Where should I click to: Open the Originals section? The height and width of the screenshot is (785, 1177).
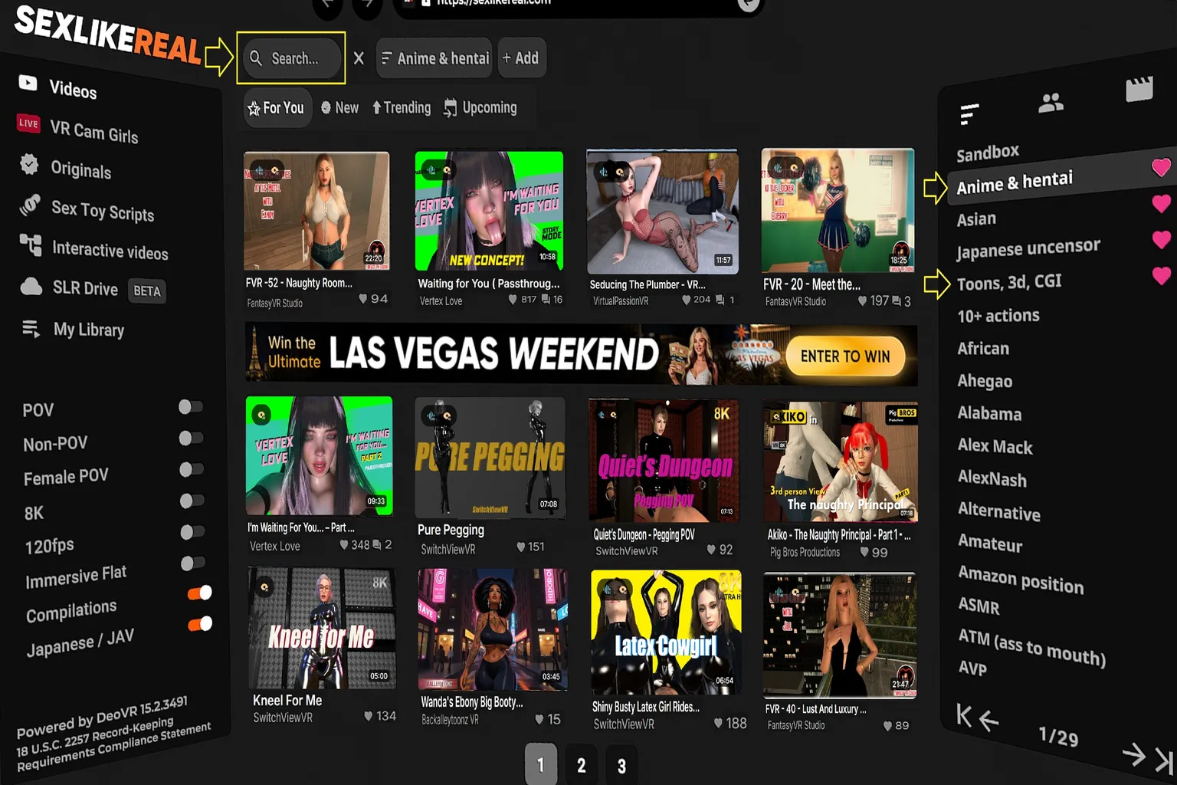click(66, 167)
